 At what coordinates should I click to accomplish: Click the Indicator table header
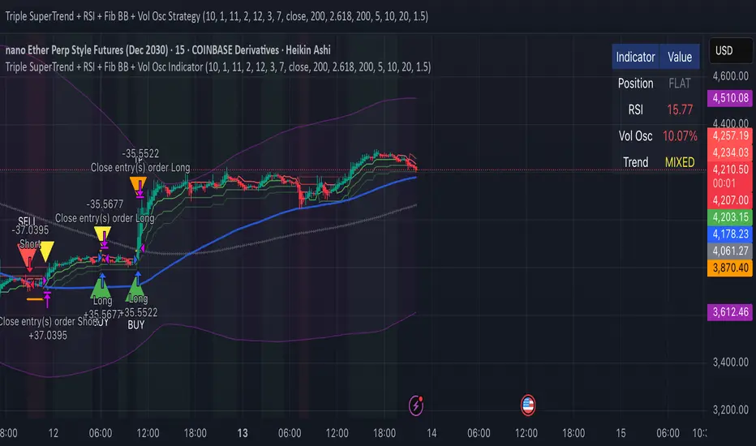pyautogui.click(x=635, y=57)
